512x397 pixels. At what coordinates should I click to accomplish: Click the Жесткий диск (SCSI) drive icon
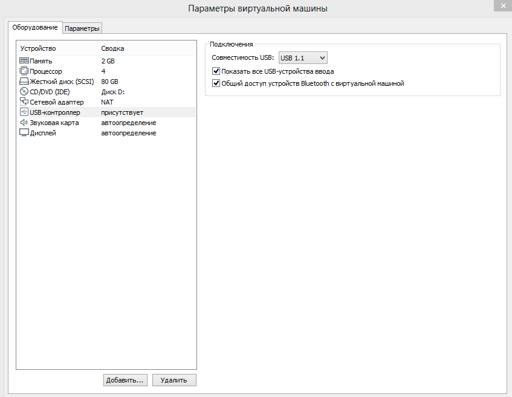coord(24,82)
